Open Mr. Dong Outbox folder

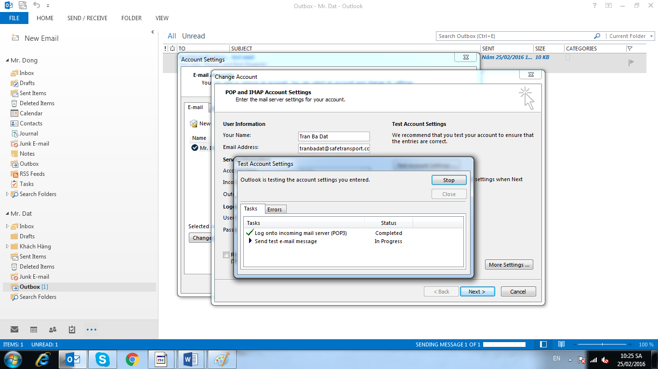coord(29,164)
